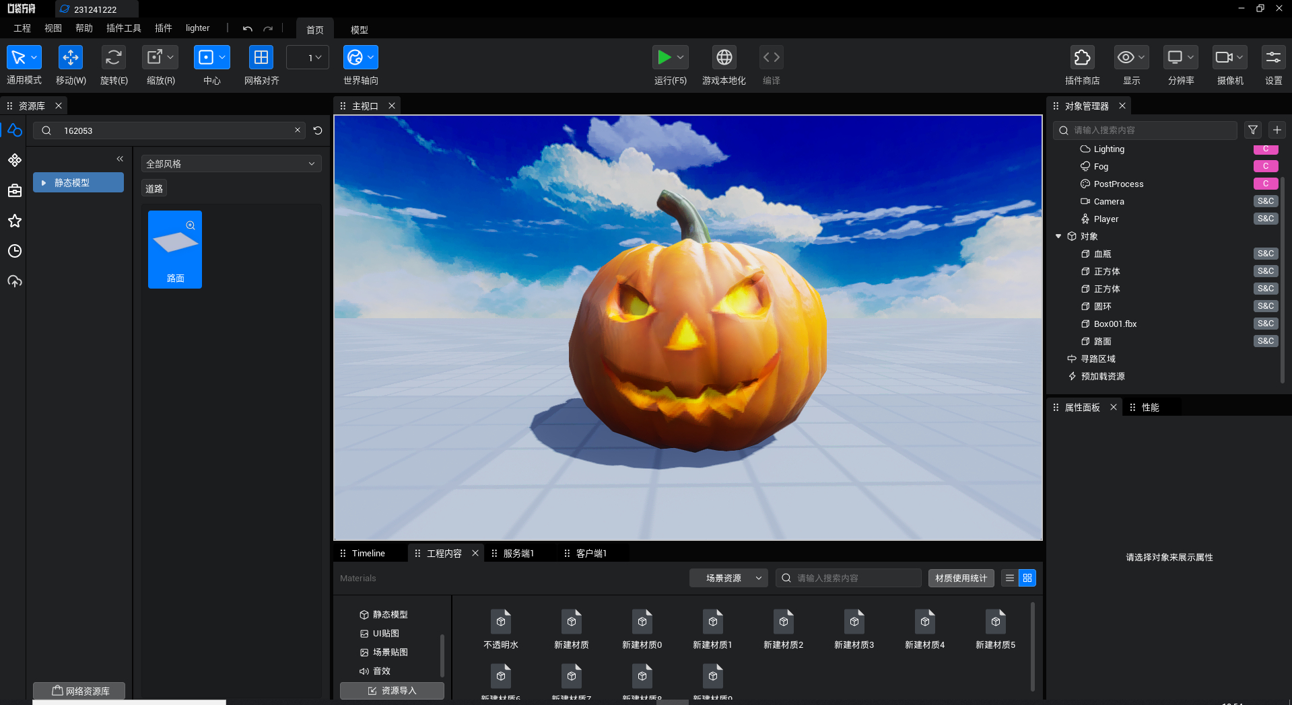Open grid size value dropdown

308,57
